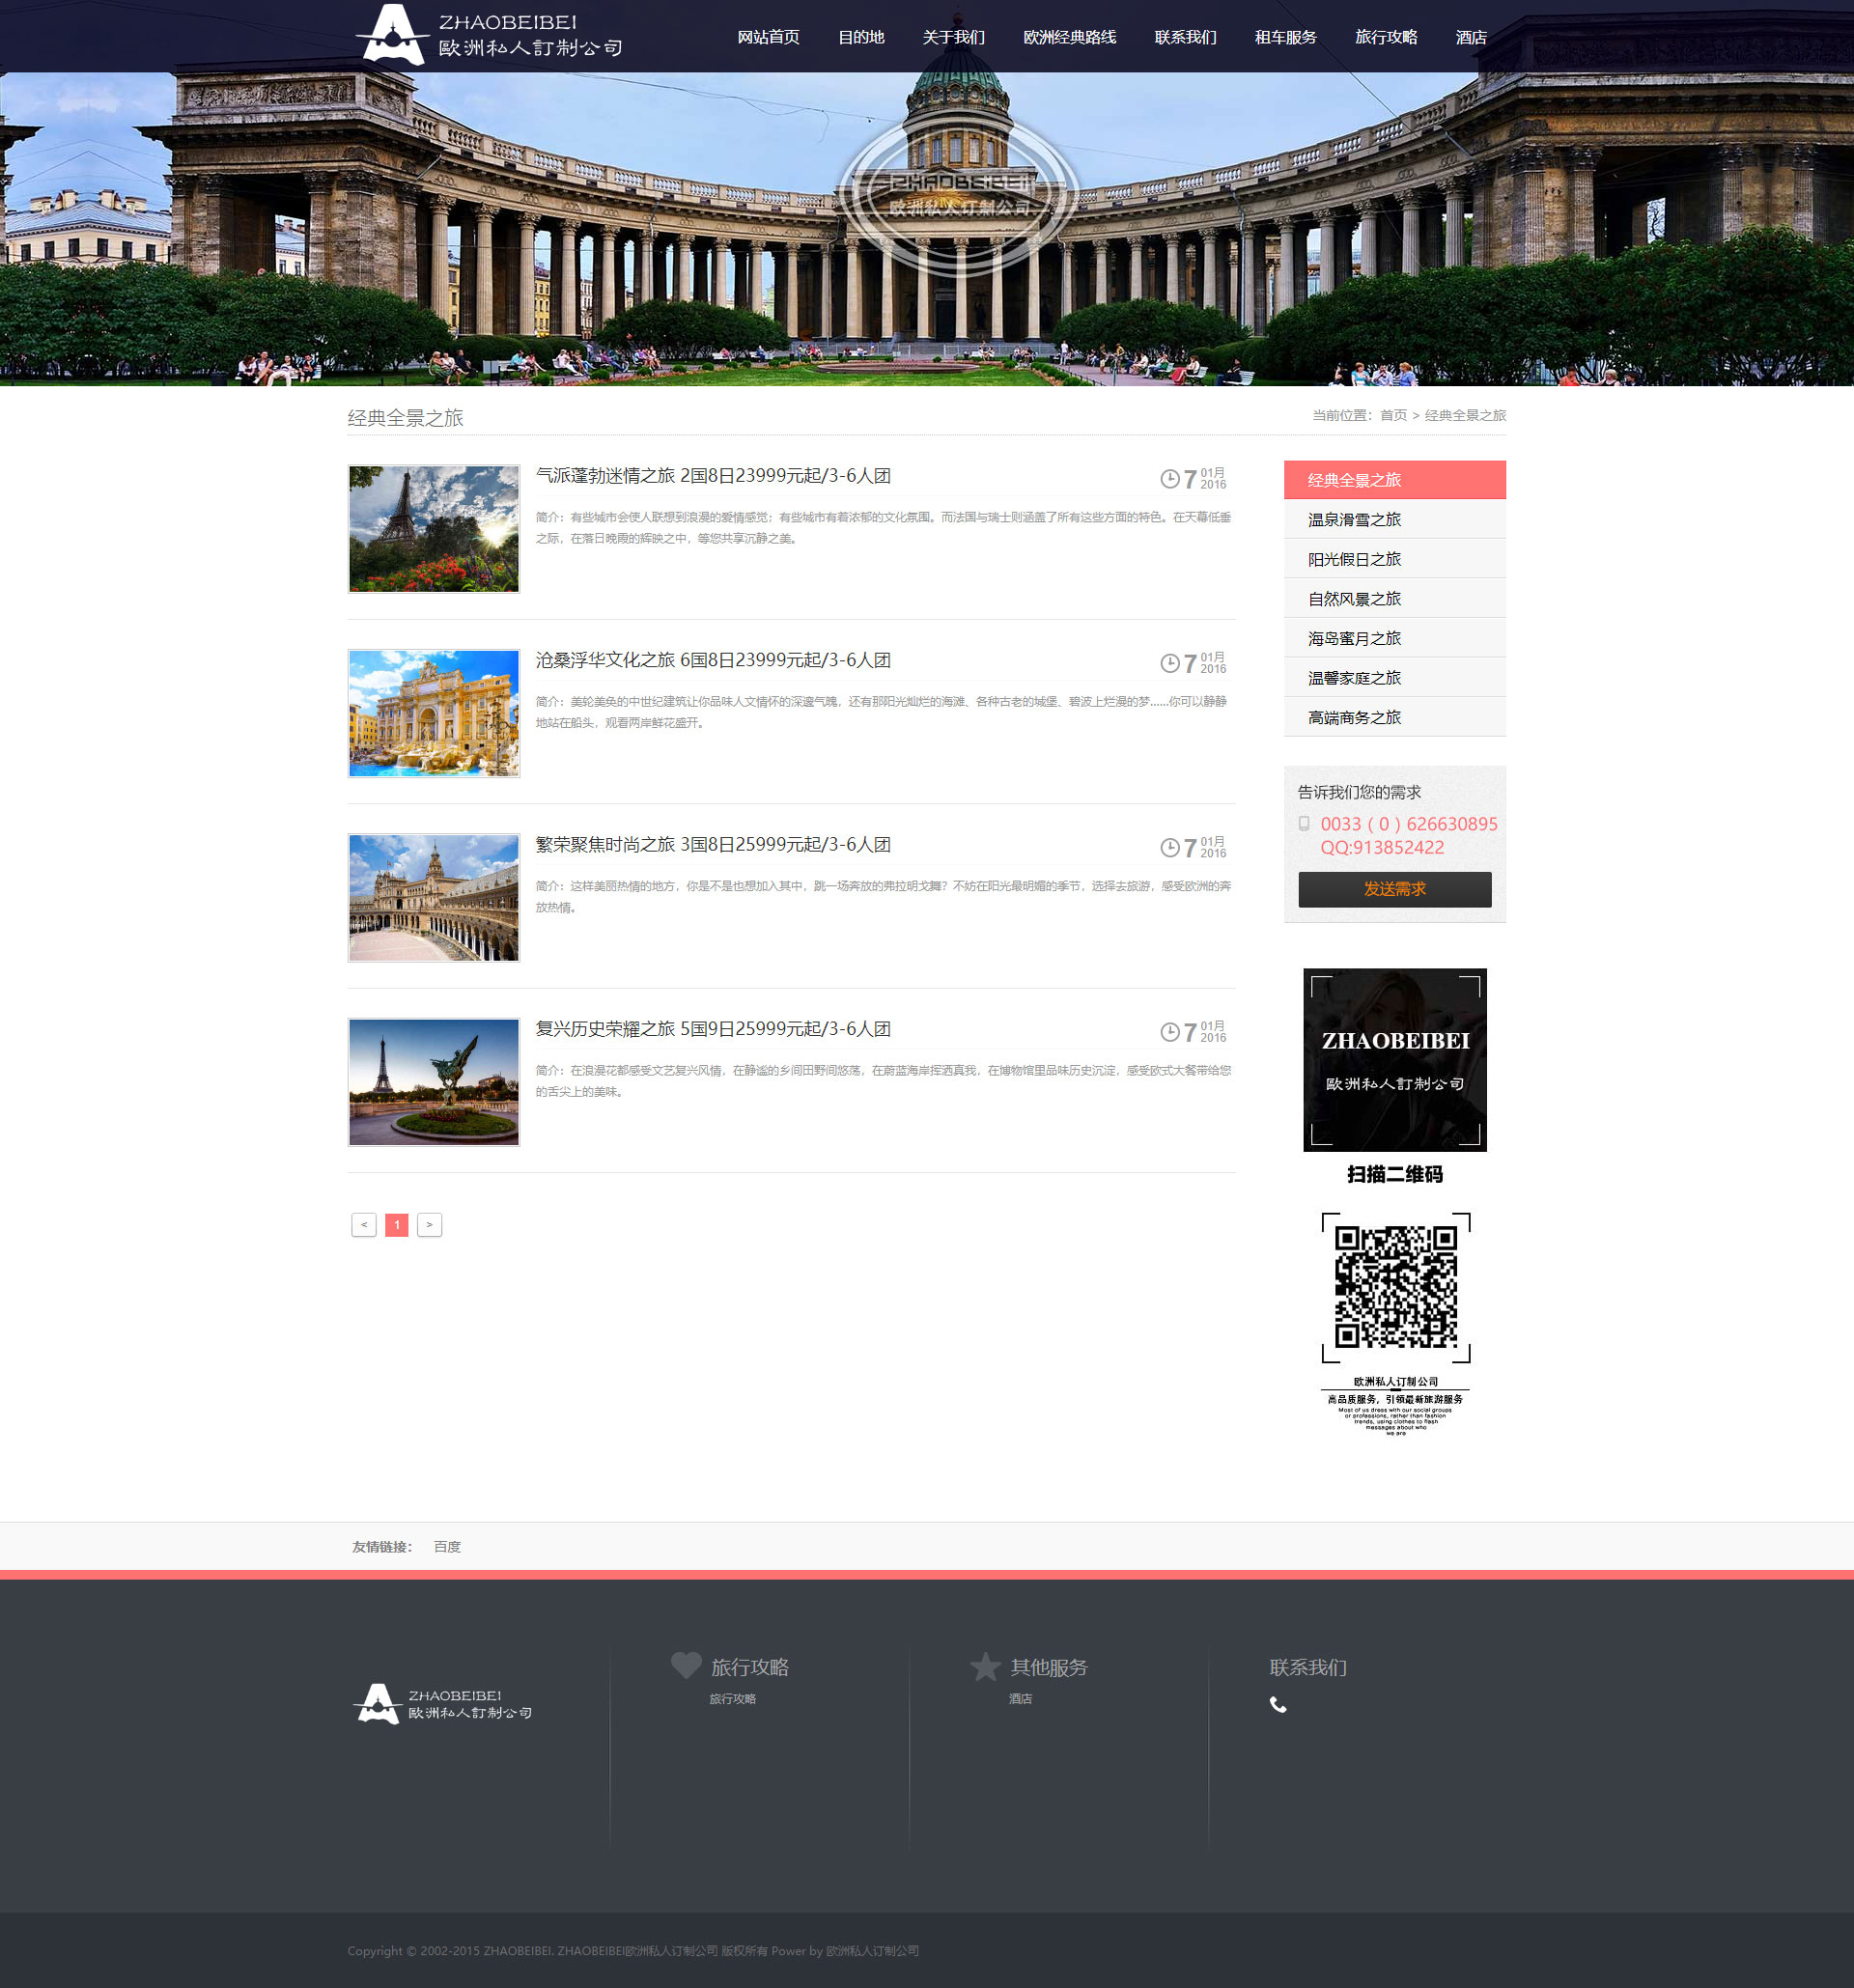Select page 1 in pagination
1854x1988 pixels.
pyautogui.click(x=397, y=1225)
